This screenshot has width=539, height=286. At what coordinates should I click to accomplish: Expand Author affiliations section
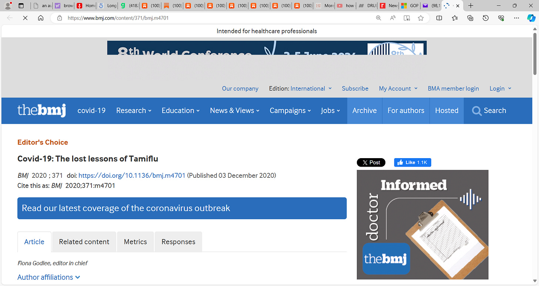[49, 277]
